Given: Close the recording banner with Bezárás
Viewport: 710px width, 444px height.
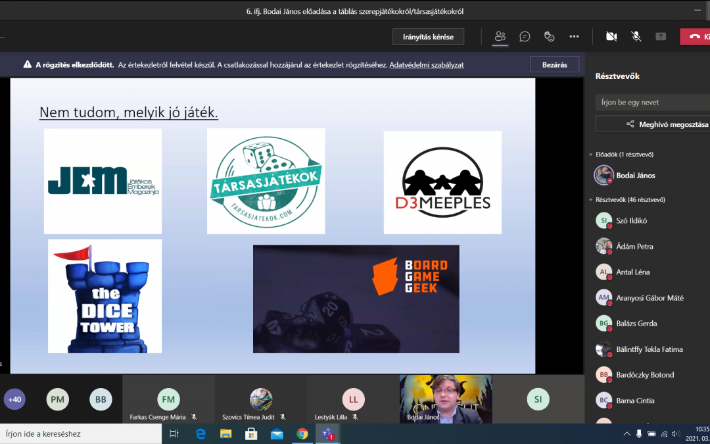Looking at the screenshot, I should click(555, 64).
